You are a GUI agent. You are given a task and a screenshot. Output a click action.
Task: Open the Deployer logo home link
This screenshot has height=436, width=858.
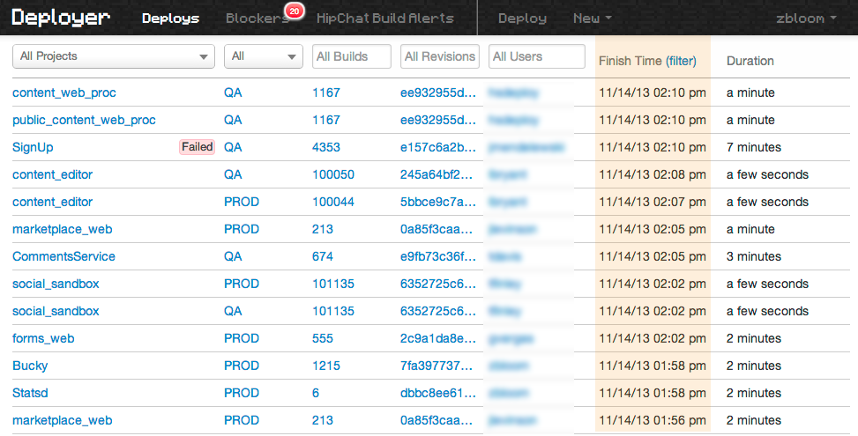pos(61,18)
